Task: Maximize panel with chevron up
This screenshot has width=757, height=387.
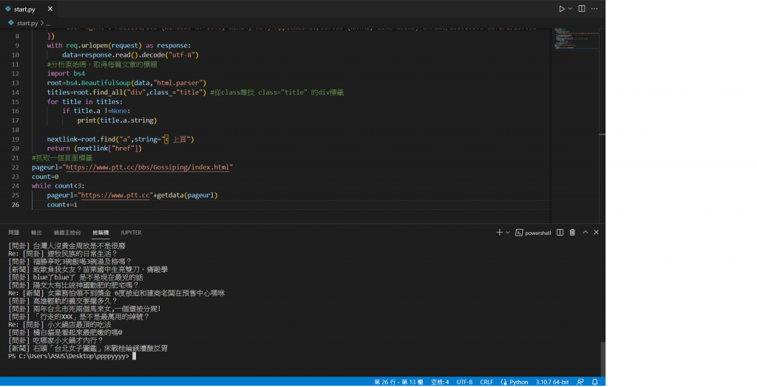Action: pos(585,233)
